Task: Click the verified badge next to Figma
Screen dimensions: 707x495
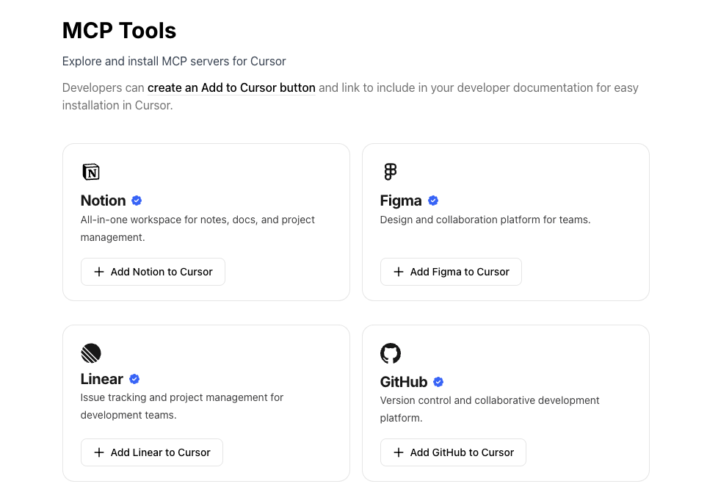Action: click(433, 200)
